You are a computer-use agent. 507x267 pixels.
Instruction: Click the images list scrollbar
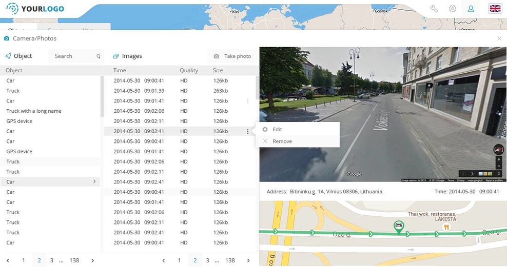tap(257, 88)
